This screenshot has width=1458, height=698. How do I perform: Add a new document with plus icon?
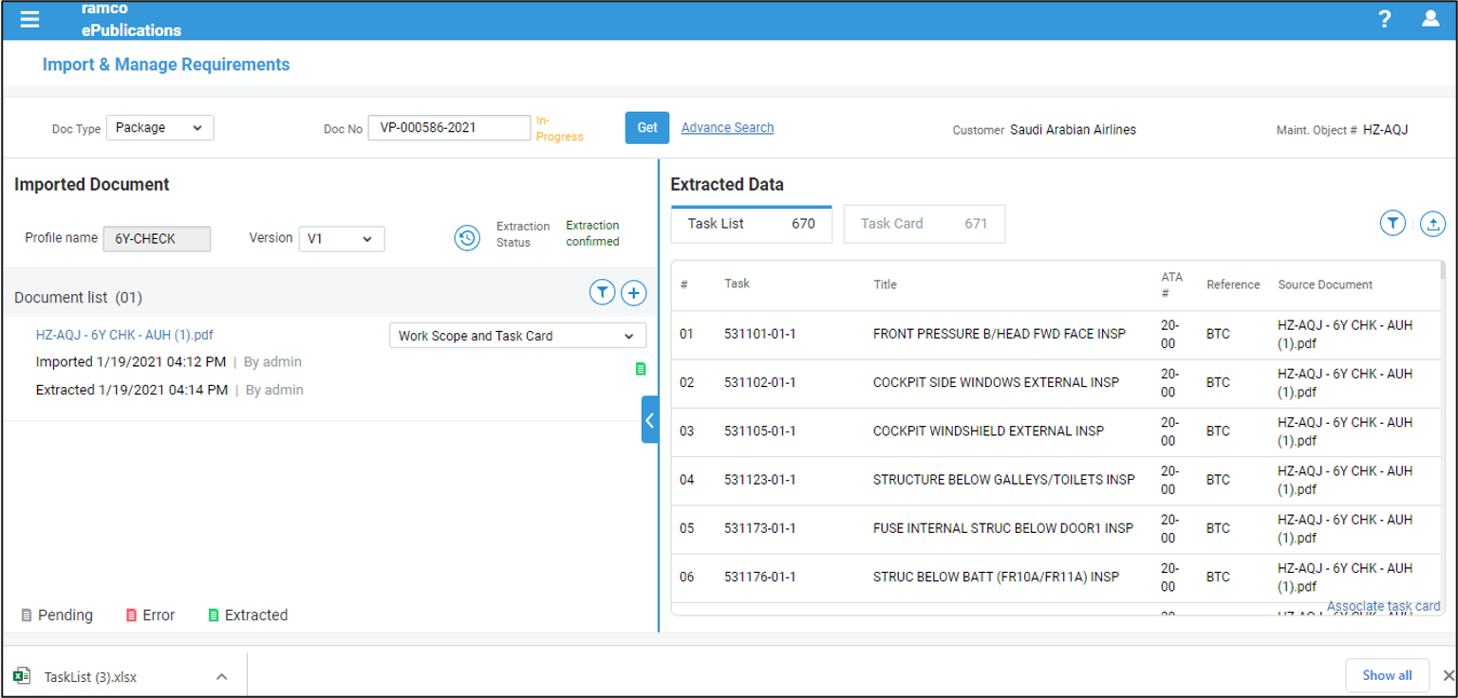click(634, 293)
